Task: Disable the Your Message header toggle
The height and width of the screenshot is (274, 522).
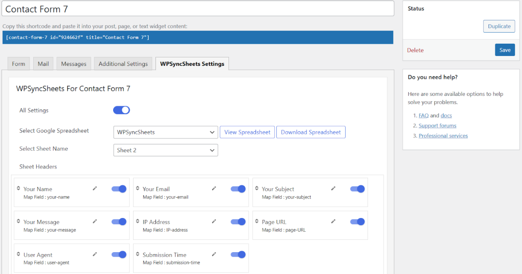Action: click(119, 222)
